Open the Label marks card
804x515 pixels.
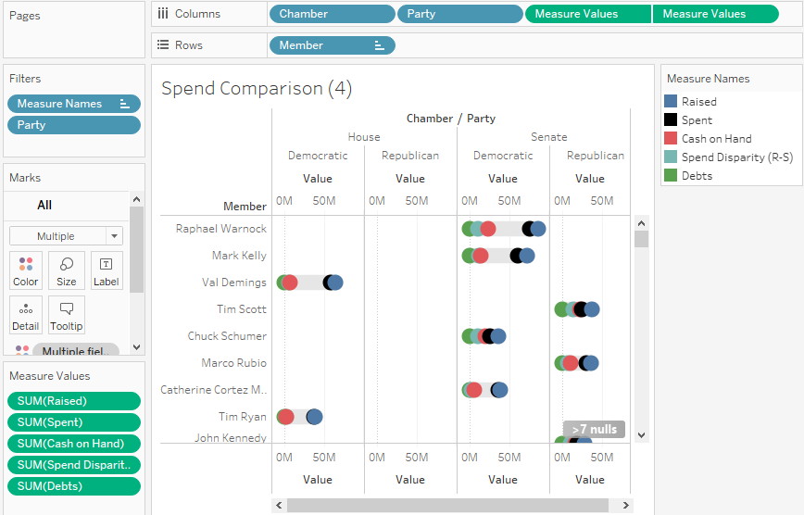107,270
